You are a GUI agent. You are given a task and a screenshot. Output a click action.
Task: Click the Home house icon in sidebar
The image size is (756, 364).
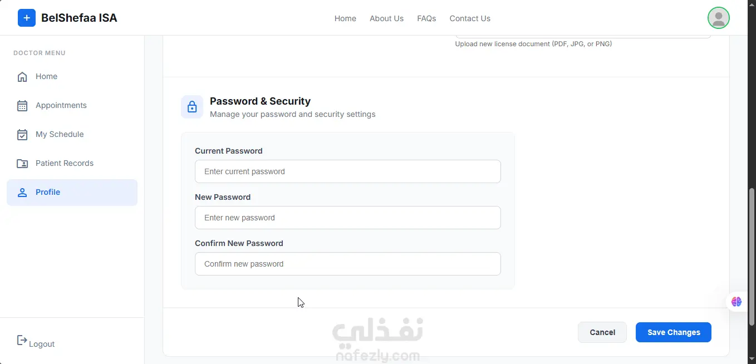(x=22, y=77)
